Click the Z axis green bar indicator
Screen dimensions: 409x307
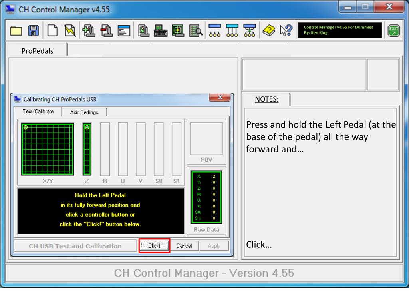coord(87,149)
